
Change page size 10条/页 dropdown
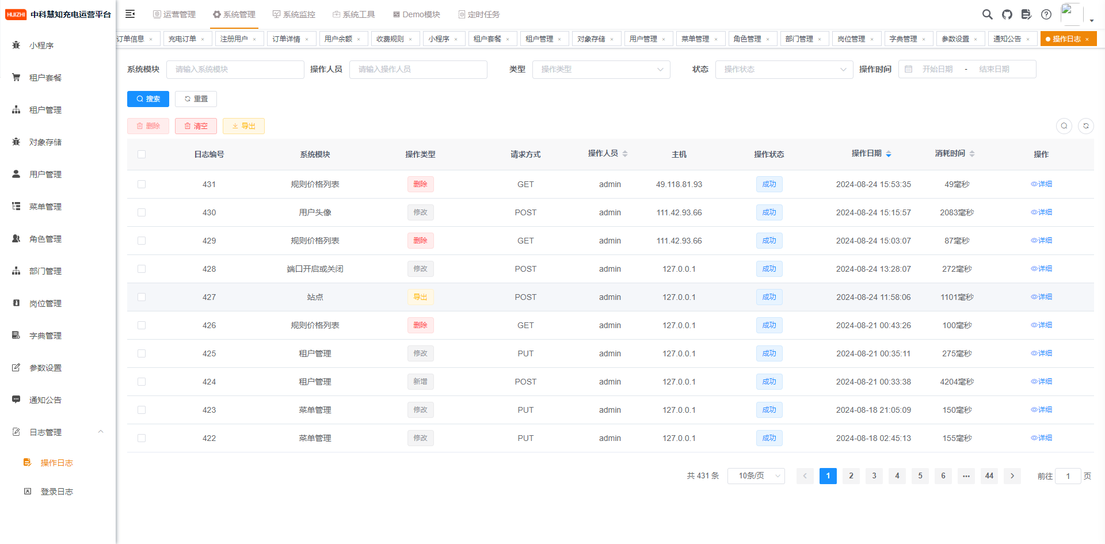pos(756,476)
